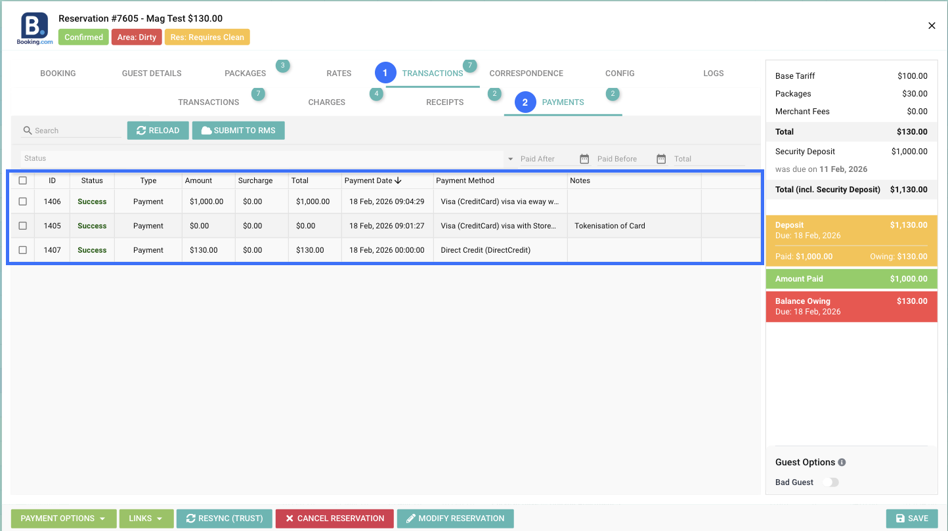Screen dimensions: 948x531
Task: Expand the Links dropdown menu
Action: pyautogui.click(x=146, y=519)
